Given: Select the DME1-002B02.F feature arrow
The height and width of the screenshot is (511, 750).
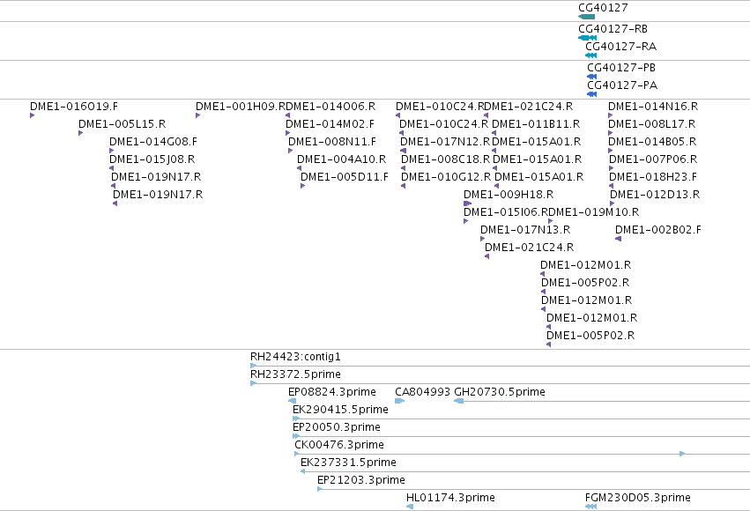Looking at the screenshot, I should pyautogui.click(x=618, y=239).
